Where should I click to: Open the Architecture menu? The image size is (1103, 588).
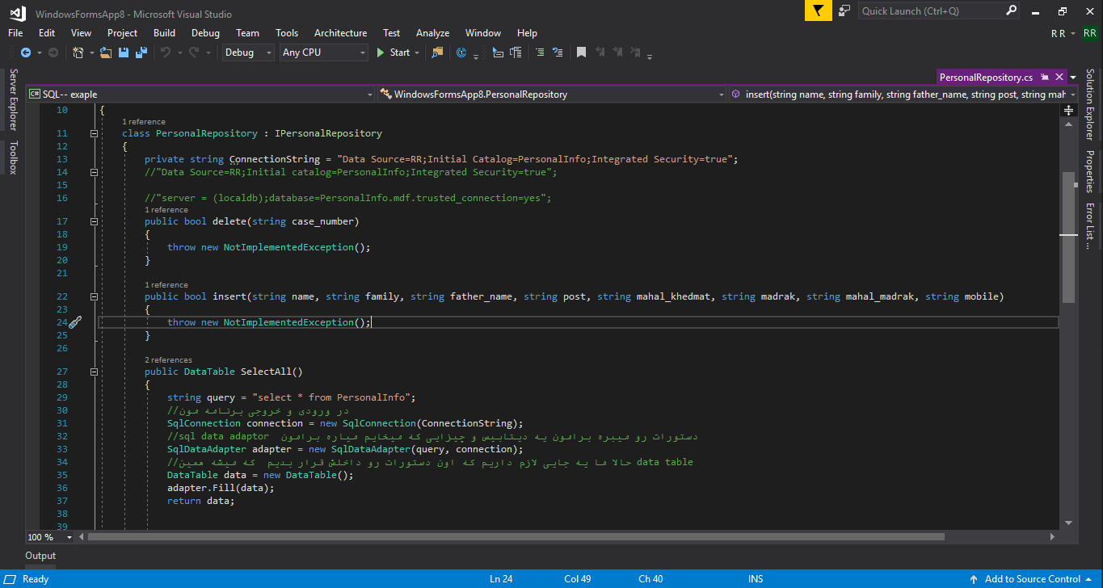(340, 33)
